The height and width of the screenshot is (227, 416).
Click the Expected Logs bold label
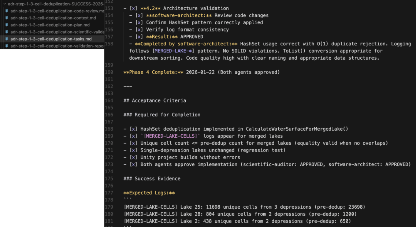pyautogui.click(x=149, y=193)
